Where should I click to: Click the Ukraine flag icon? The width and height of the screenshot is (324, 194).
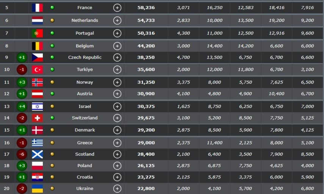click(38, 188)
